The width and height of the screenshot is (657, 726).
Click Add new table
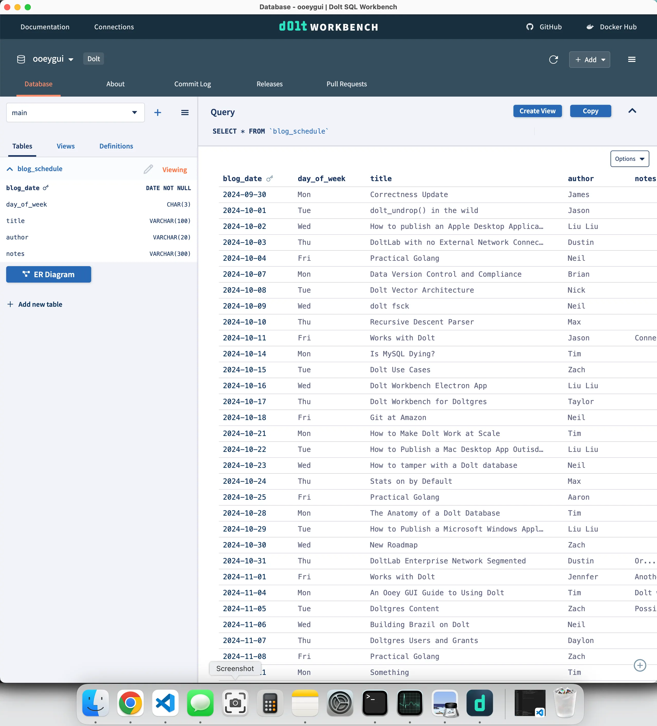click(35, 304)
